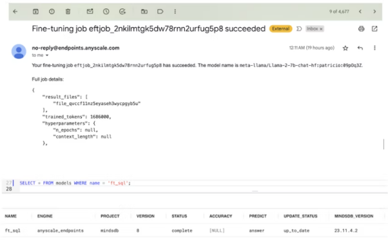Click empty line 28 in SQL editor
The height and width of the screenshot is (240, 388).
click(203, 189)
